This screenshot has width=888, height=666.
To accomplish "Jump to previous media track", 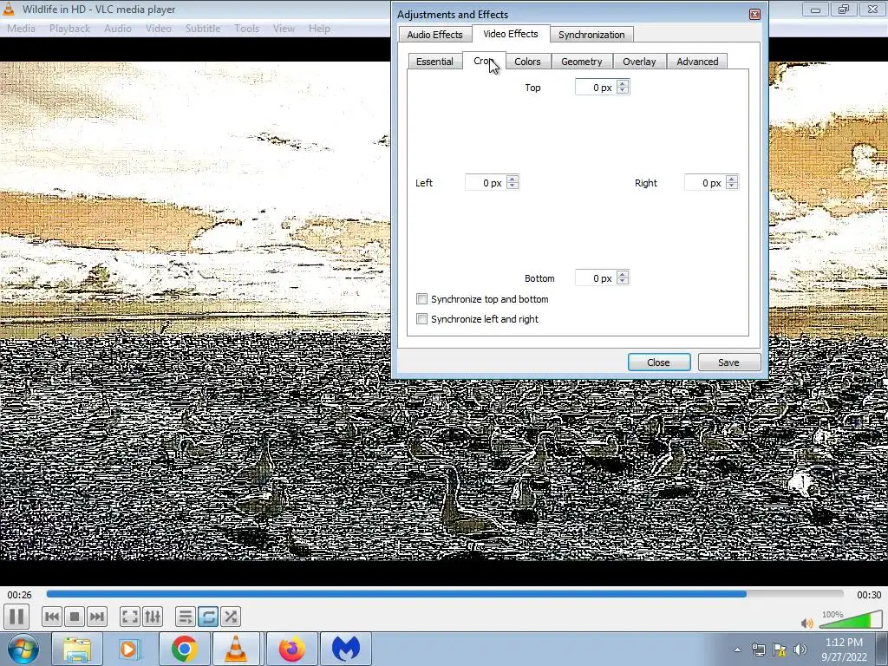I will [51, 617].
